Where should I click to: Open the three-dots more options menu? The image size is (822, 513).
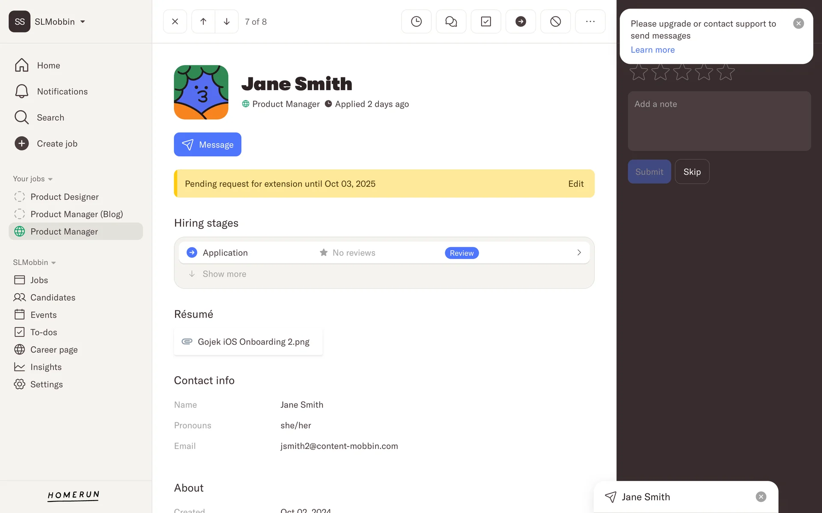(590, 21)
